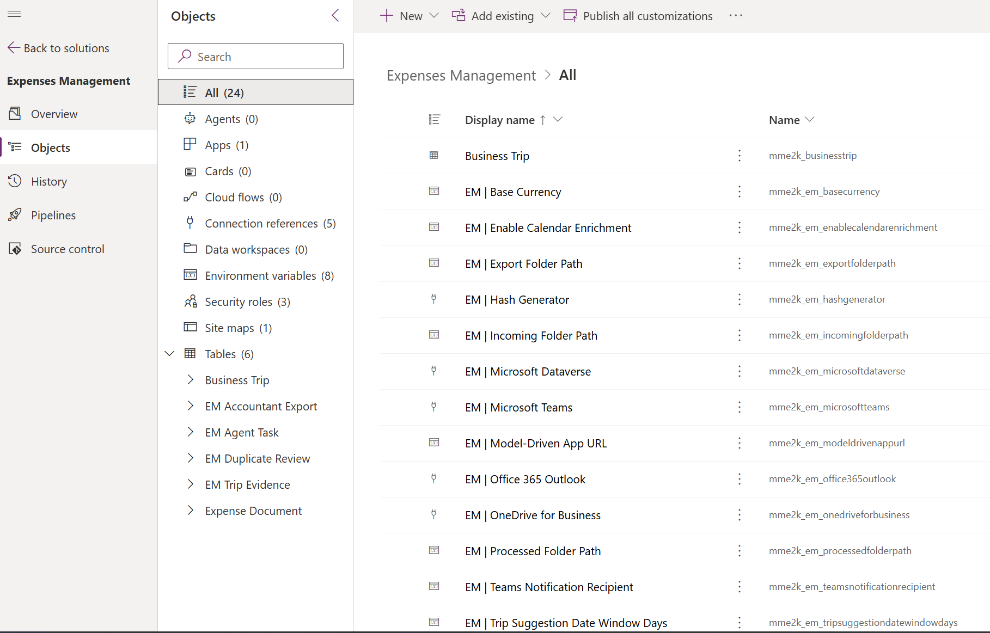Select Tables (6) category
The height and width of the screenshot is (633, 990).
tap(229, 354)
